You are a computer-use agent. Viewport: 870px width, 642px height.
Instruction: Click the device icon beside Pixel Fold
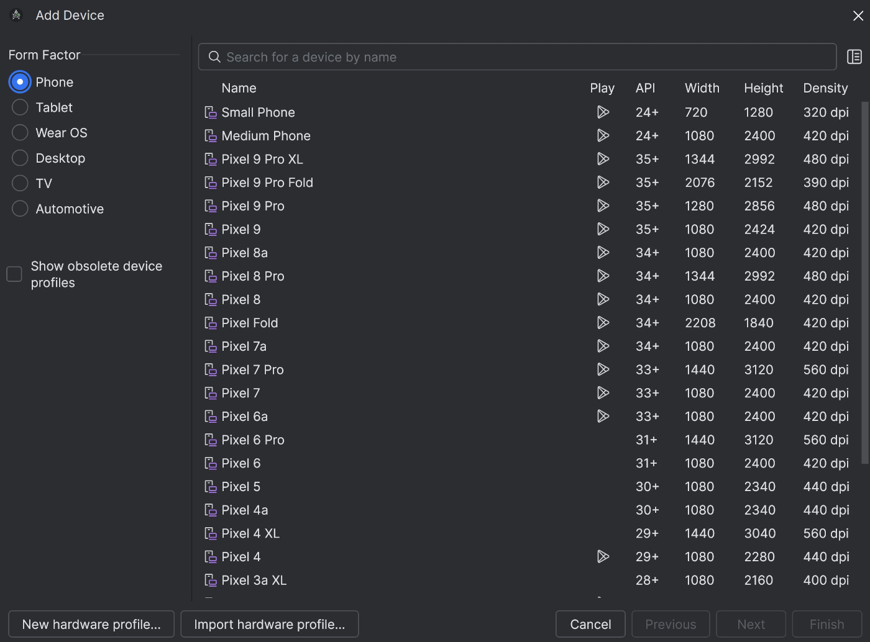(x=211, y=323)
